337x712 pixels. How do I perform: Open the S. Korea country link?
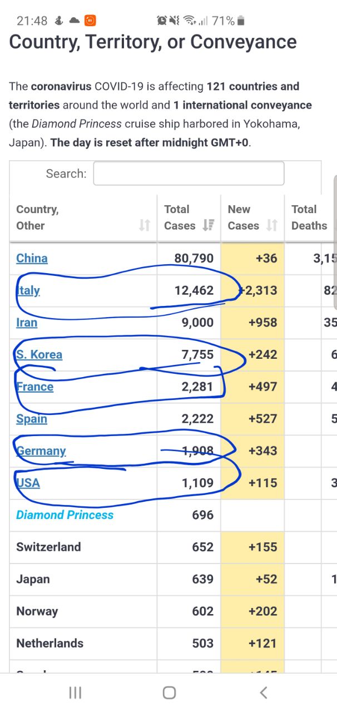pyautogui.click(x=39, y=354)
